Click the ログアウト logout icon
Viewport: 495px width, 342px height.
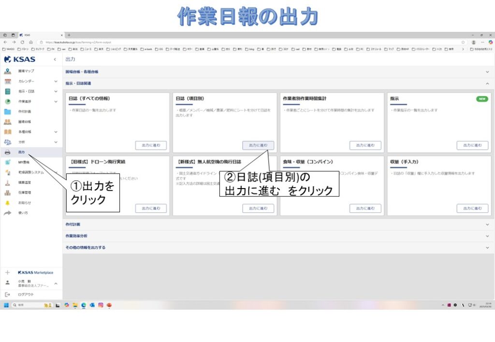click(7, 294)
